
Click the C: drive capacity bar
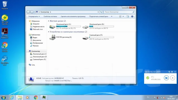[68, 26]
